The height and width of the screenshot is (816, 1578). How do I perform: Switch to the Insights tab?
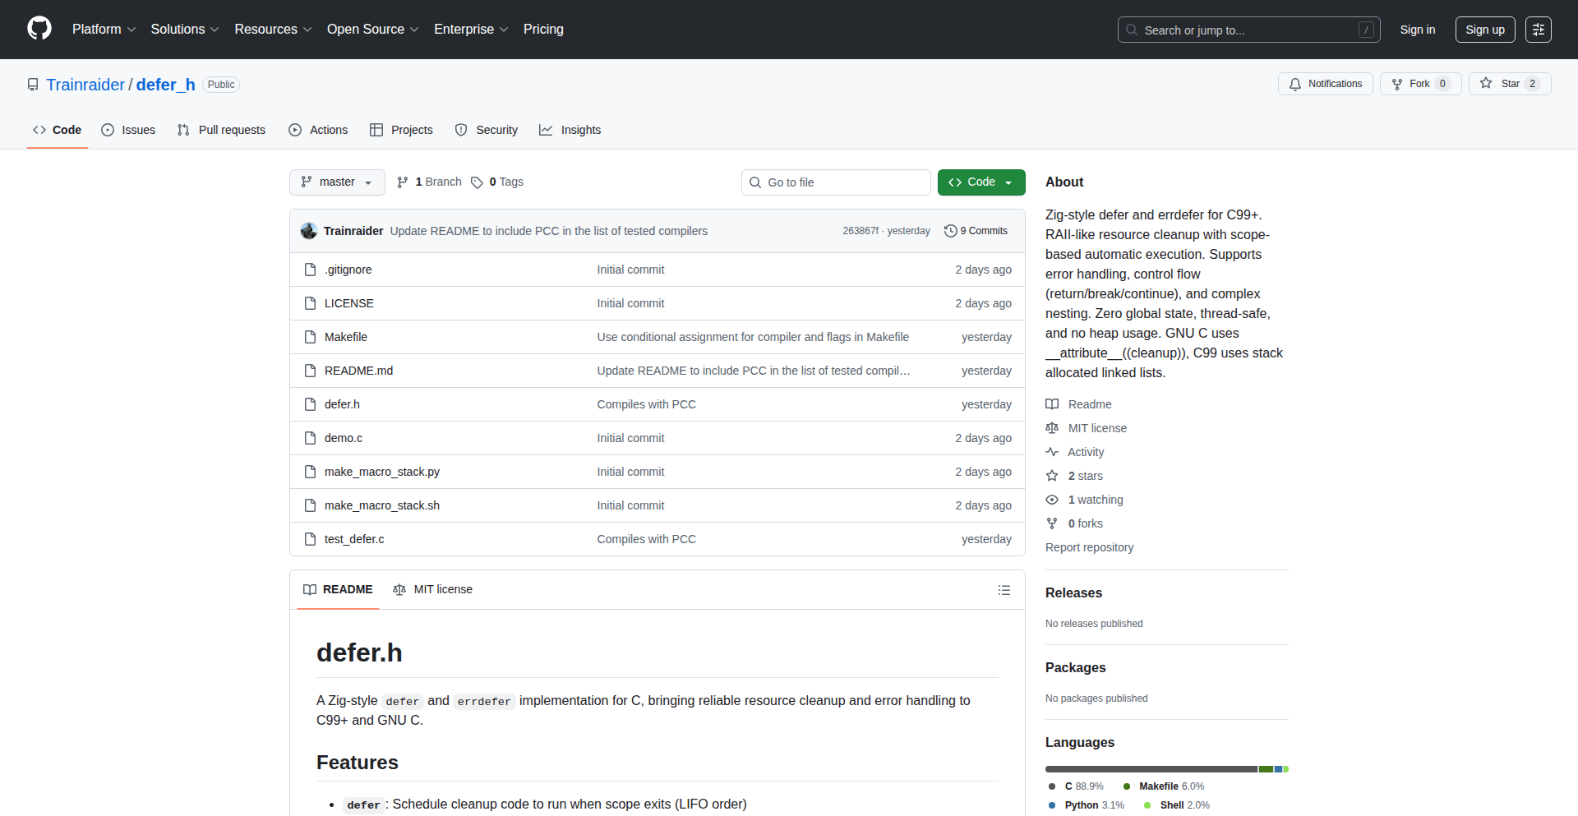570,130
